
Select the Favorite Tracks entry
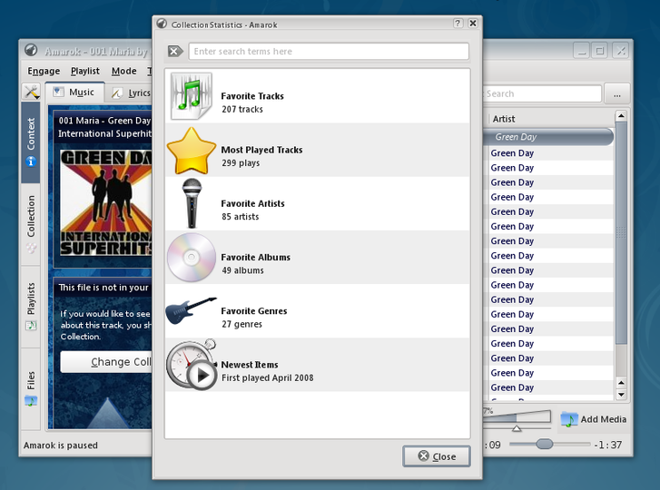[x=318, y=96]
